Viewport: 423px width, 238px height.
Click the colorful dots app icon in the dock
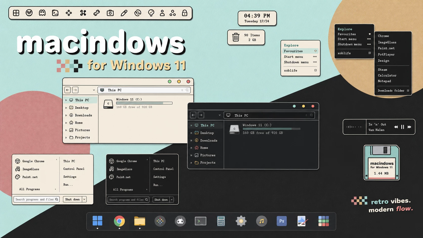[160, 221]
